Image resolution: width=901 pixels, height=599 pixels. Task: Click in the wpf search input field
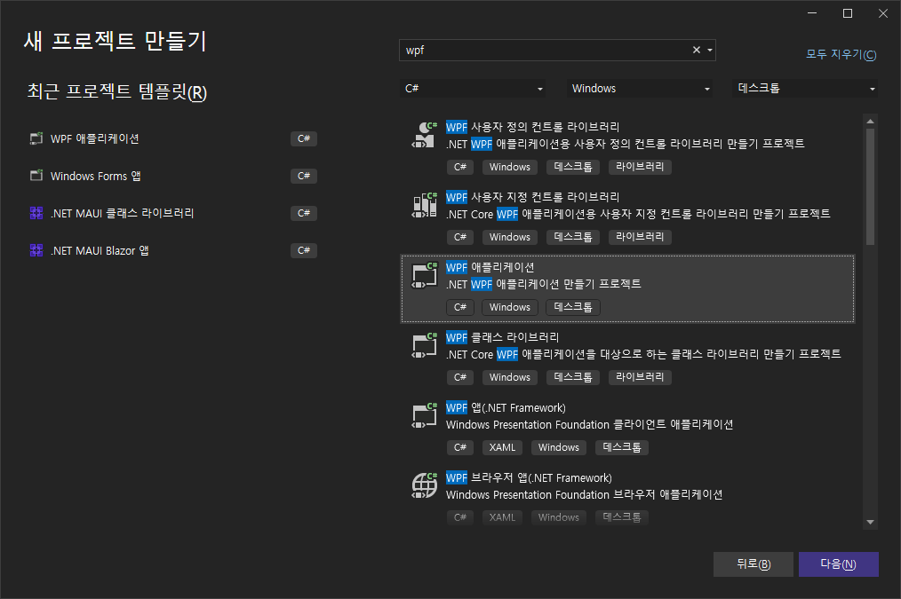point(542,51)
